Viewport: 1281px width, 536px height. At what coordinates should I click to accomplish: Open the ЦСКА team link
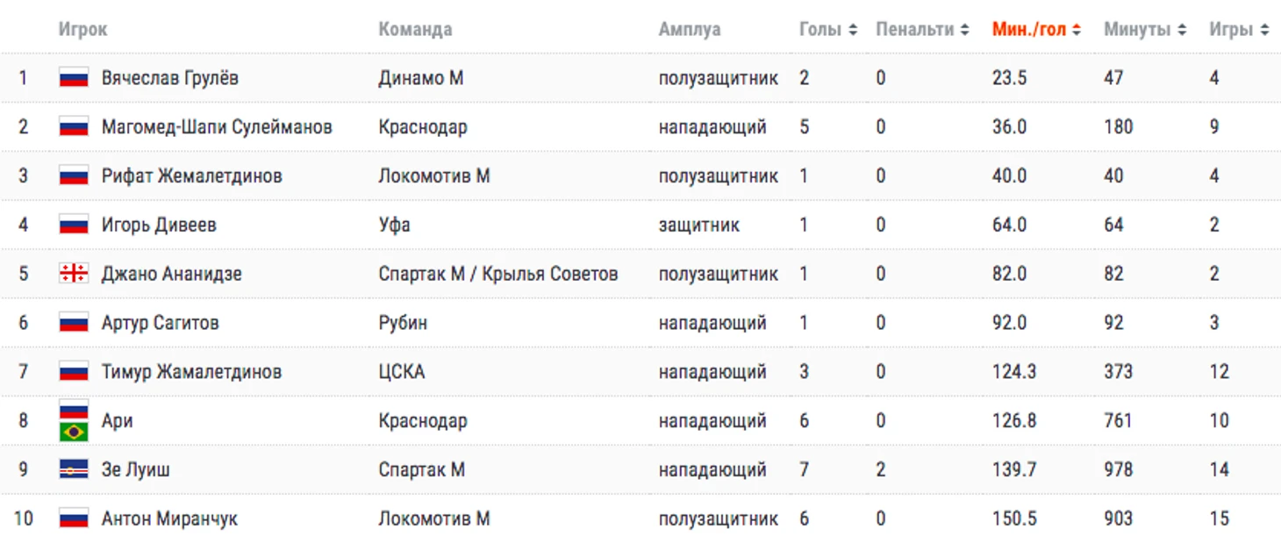tap(401, 372)
